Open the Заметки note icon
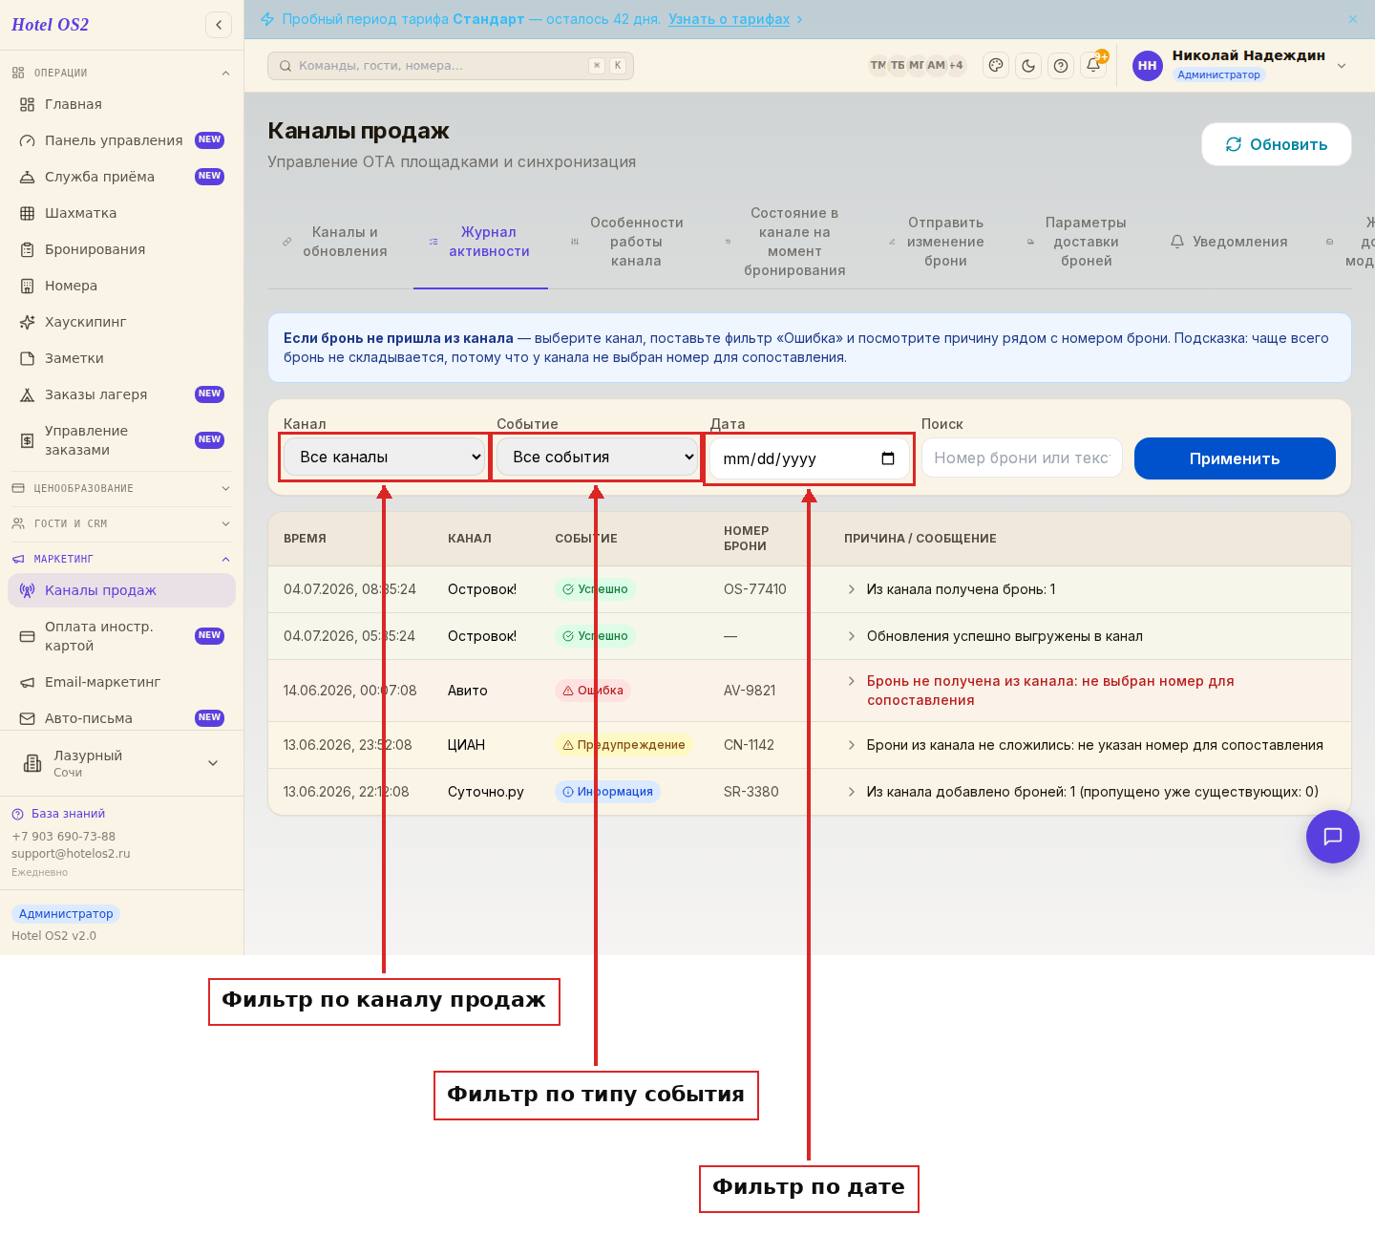The width and height of the screenshot is (1375, 1235). 28,358
